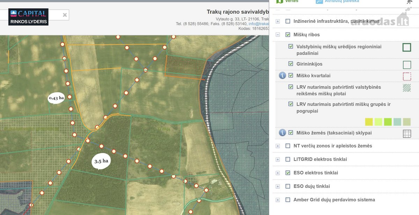Click the teal forest group swatch

pyautogui.click(x=397, y=122)
